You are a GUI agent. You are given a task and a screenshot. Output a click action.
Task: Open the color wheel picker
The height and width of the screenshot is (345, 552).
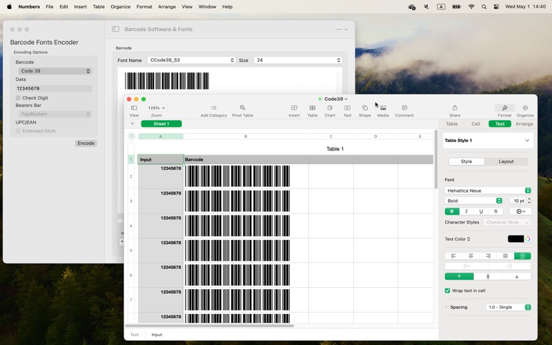pos(527,239)
